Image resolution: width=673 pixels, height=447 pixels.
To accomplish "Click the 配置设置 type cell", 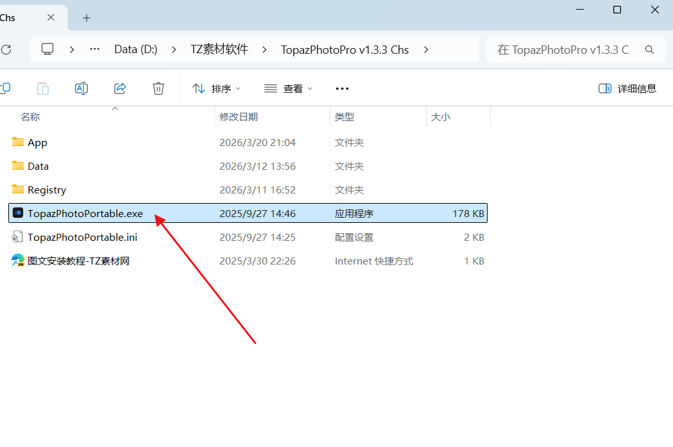I will pos(354,238).
